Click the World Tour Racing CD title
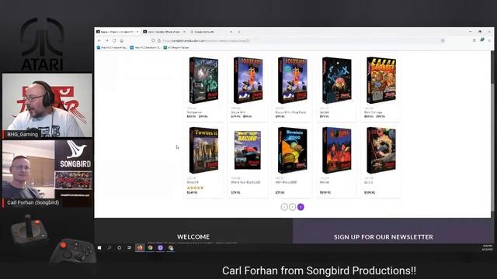497x279 pixels. (x=245, y=182)
